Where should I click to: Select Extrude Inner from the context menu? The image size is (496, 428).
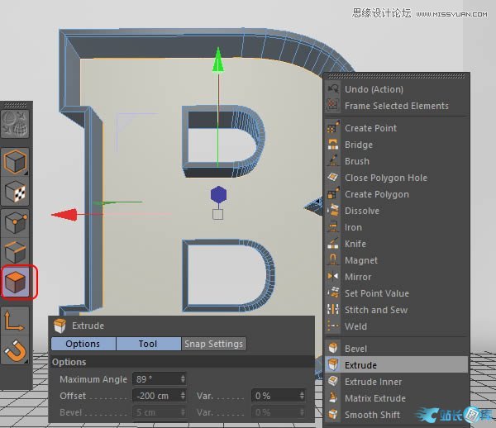373,382
